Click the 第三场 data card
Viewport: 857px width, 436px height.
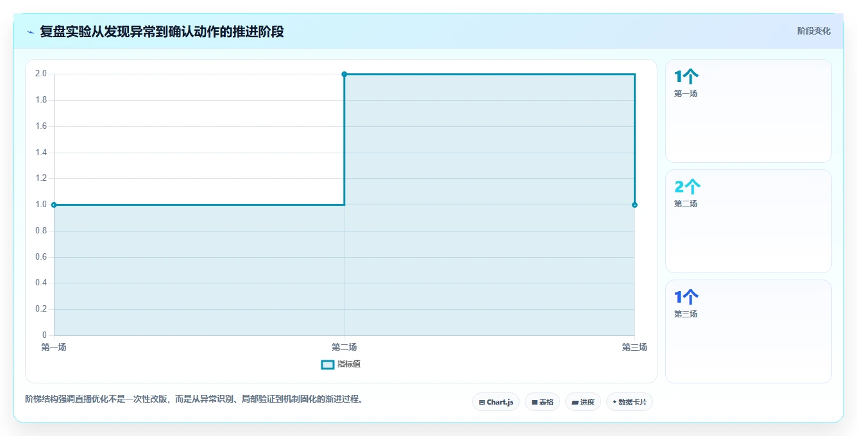[748, 331]
